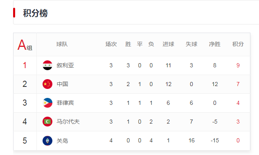Click the 积分榜 section heading
This screenshot has height=155, width=259.
point(35,13)
